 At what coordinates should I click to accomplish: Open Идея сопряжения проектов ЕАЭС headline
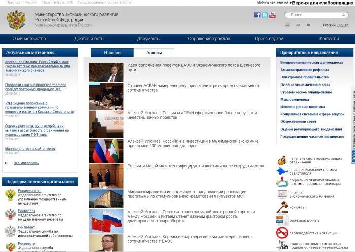click(194, 67)
